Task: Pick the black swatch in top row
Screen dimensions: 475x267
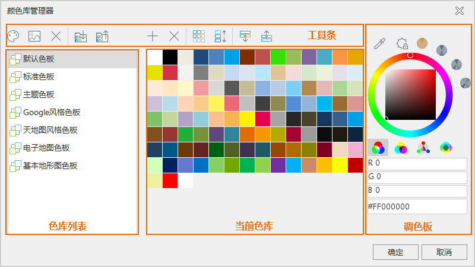Action: coord(170,56)
